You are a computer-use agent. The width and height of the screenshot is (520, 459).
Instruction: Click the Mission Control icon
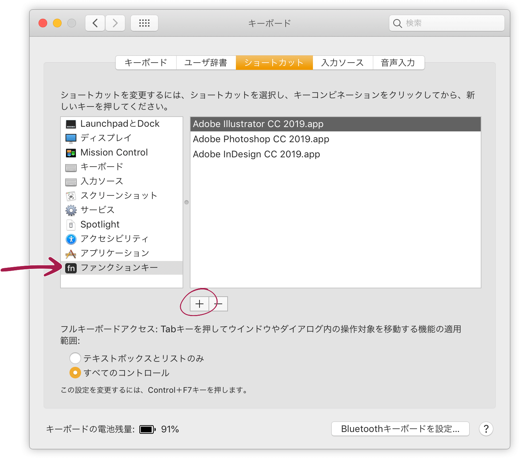pyautogui.click(x=71, y=153)
